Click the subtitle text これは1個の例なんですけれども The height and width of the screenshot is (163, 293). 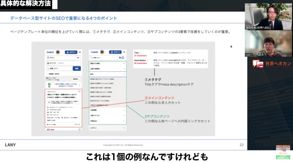(147, 157)
